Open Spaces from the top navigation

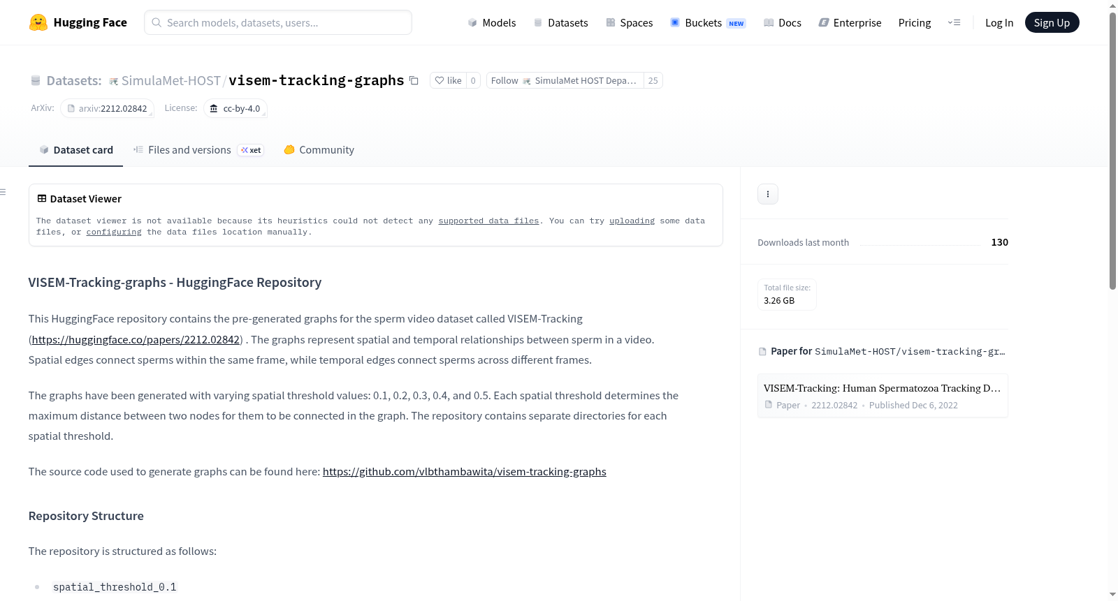click(630, 22)
